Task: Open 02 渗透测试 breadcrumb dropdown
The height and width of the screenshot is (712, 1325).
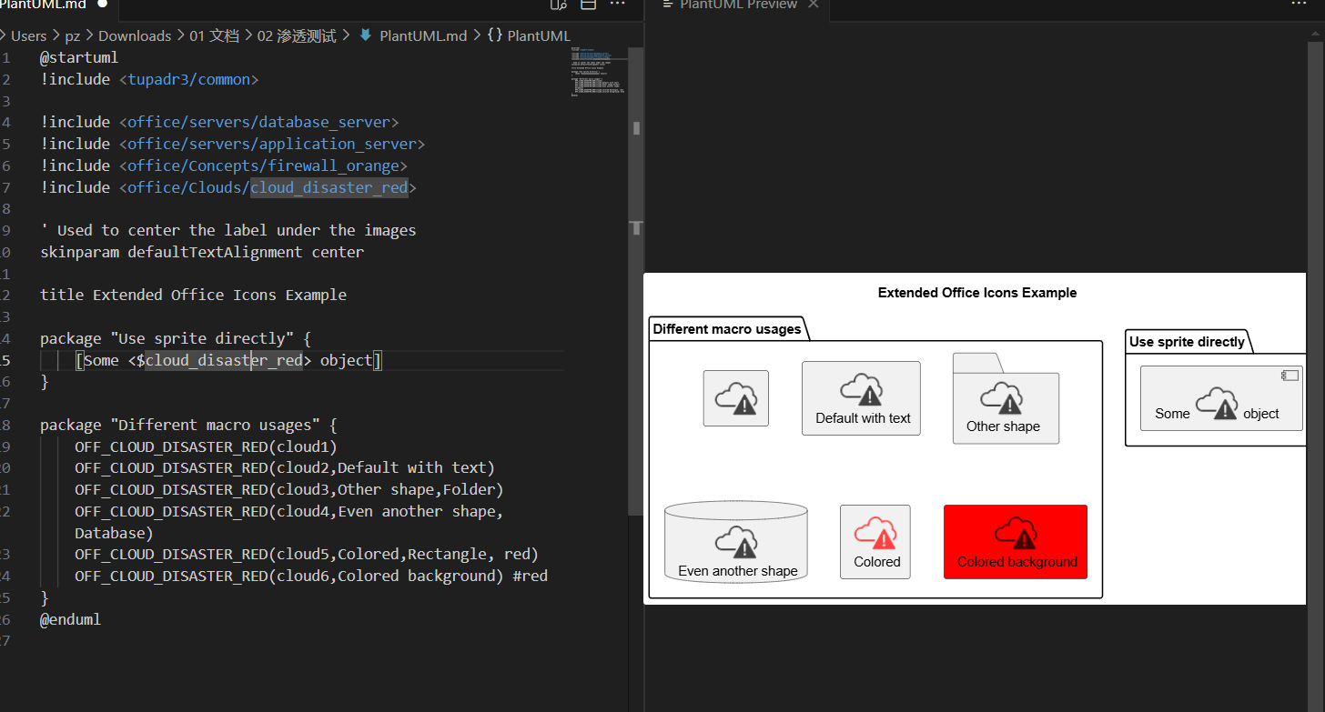Action: (x=297, y=35)
